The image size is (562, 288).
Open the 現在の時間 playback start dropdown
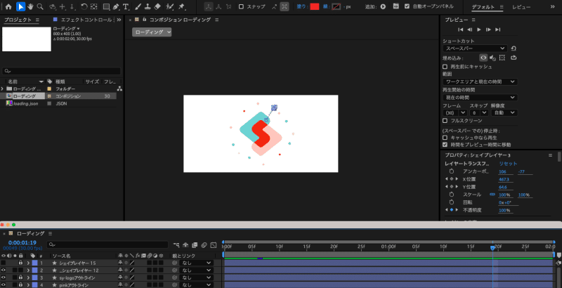(480, 98)
